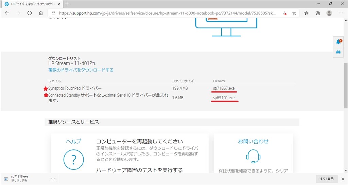Open ハードウェア障害のテストを実行する heading
This screenshot has height=185, width=348.
(139, 170)
